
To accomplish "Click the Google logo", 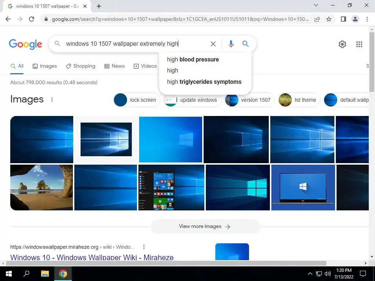I will click(25, 44).
